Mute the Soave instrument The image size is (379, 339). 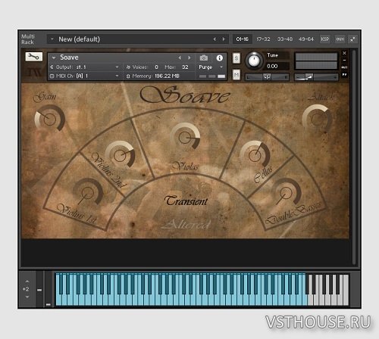click(236, 75)
